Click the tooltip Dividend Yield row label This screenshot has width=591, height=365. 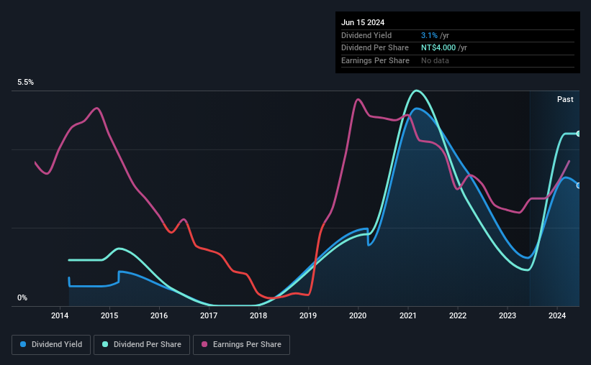pos(366,35)
